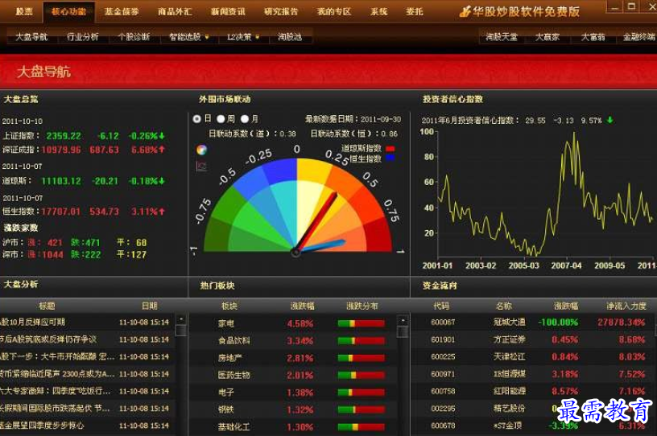Click the 淘股天堂 button
Image resolution: width=657 pixels, height=436 pixels.
point(502,37)
